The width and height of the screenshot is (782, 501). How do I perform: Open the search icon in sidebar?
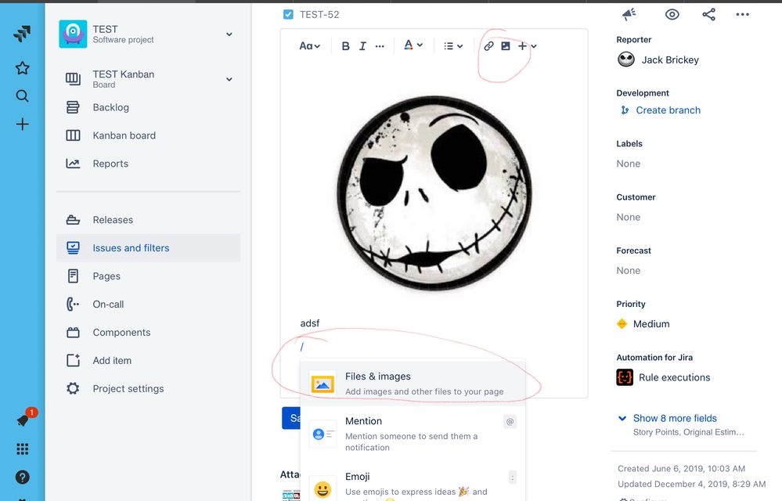coord(22,96)
